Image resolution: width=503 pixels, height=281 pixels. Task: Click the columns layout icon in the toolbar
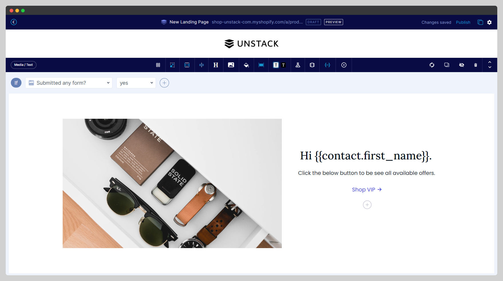pyautogui.click(x=158, y=65)
